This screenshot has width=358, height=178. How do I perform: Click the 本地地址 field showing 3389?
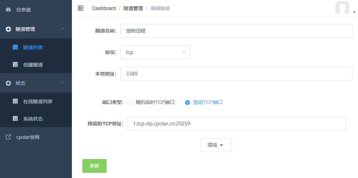pyautogui.click(x=236, y=74)
